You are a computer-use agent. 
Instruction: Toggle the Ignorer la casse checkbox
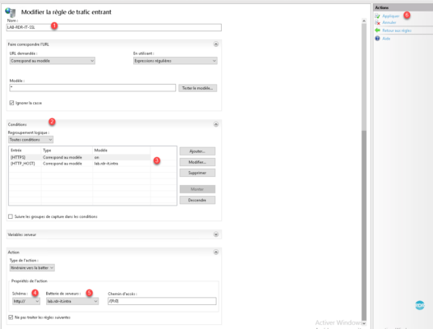12,103
